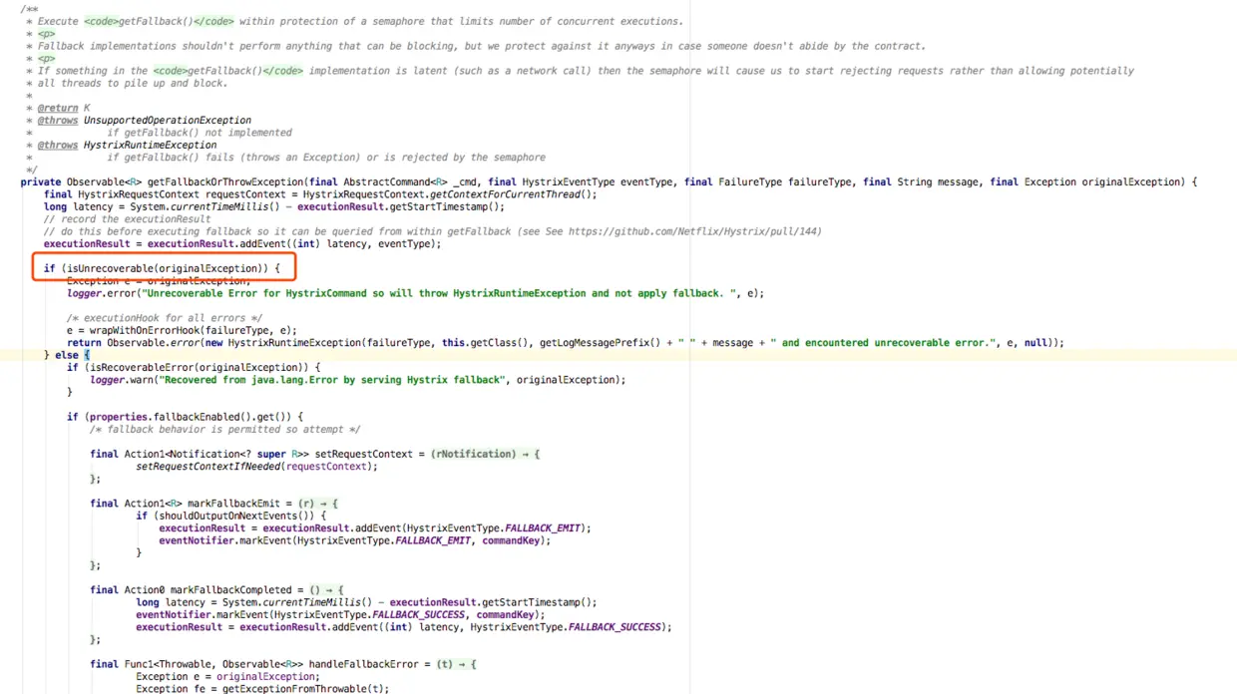Expand the folded '(t) -> {' lambda
This screenshot has width=1237, height=694.
click(x=457, y=664)
